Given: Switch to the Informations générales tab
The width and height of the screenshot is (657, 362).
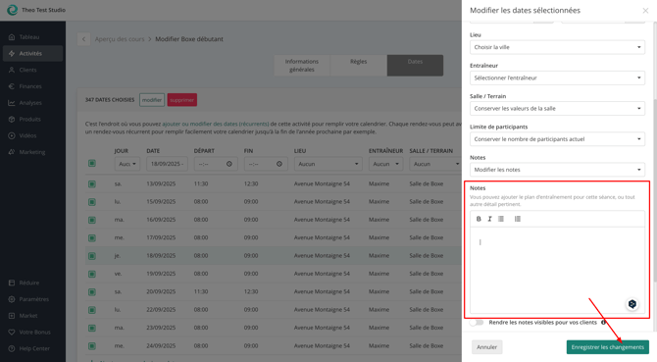Looking at the screenshot, I should (302, 66).
